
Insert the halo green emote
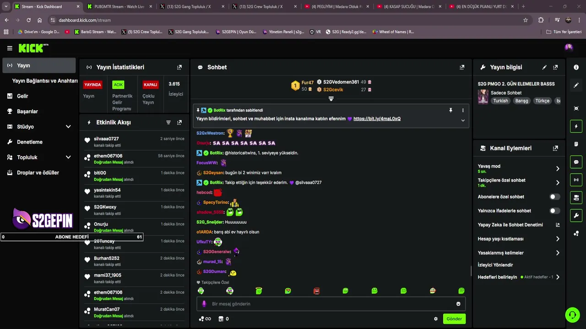(259, 291)
